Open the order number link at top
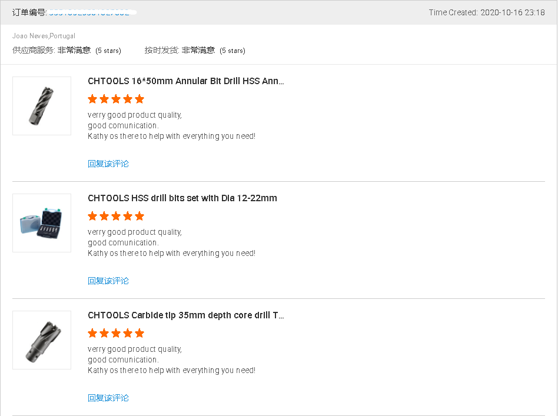This screenshot has width=558, height=416. click(x=89, y=12)
